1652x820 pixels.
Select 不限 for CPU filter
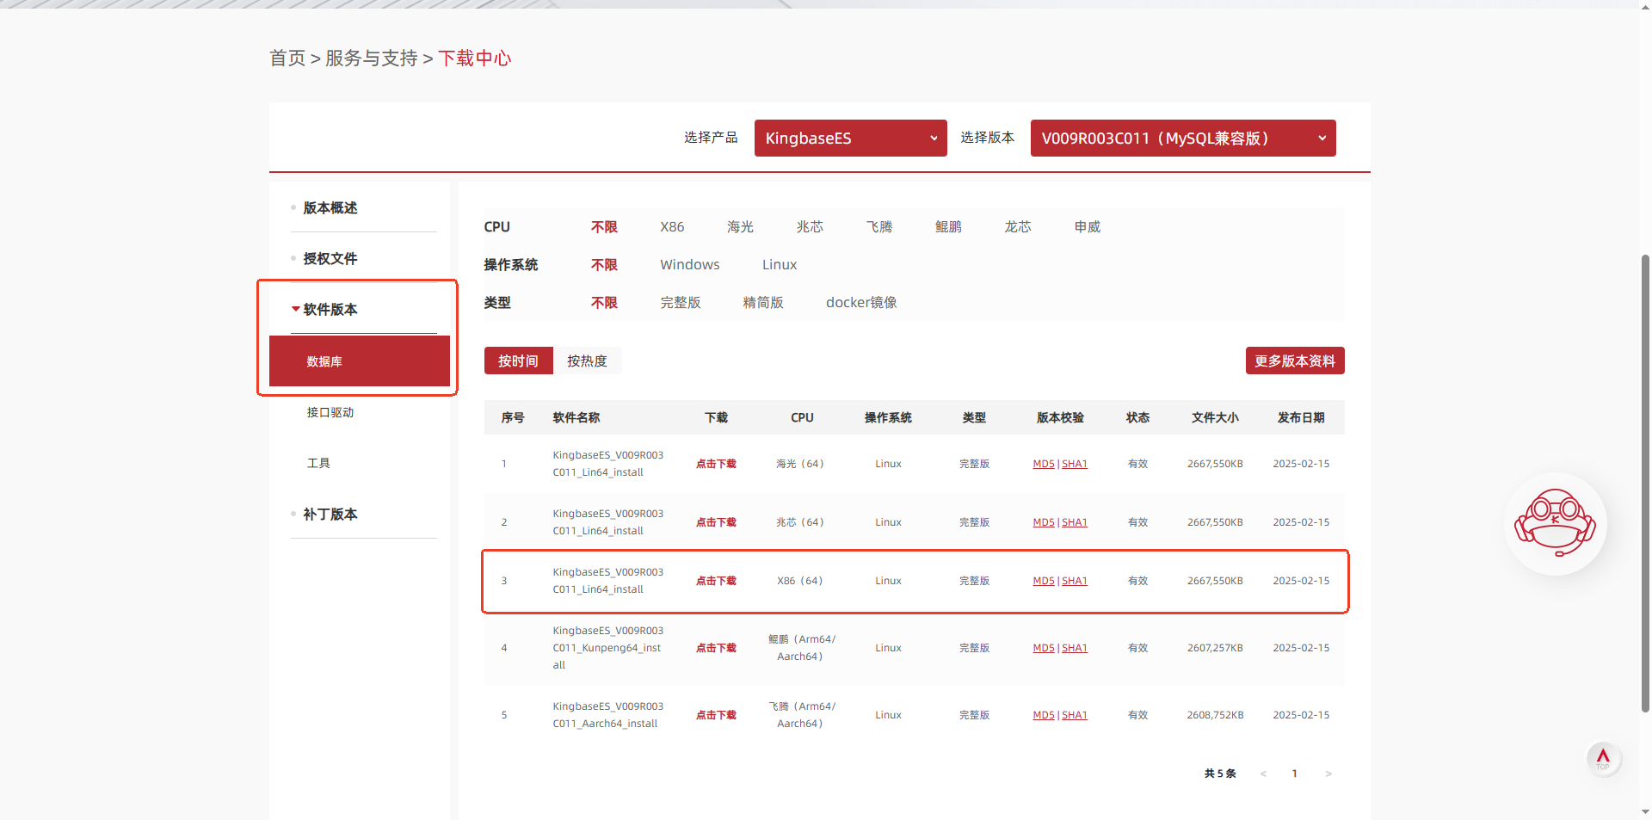coord(604,227)
